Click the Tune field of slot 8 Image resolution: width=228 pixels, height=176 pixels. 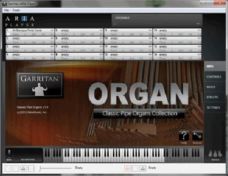pyautogui.click(x=64, y=58)
